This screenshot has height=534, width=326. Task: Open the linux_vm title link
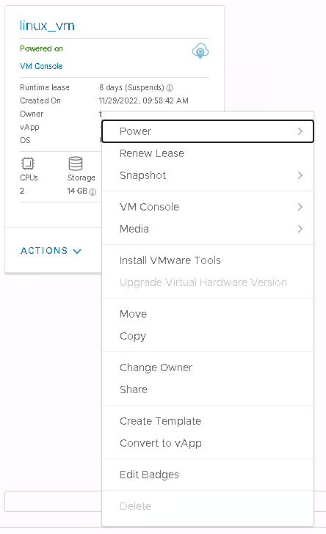click(x=47, y=26)
